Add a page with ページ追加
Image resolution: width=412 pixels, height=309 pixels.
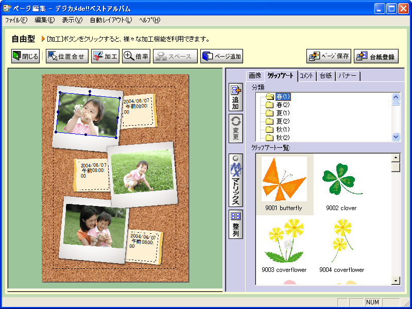pos(221,57)
